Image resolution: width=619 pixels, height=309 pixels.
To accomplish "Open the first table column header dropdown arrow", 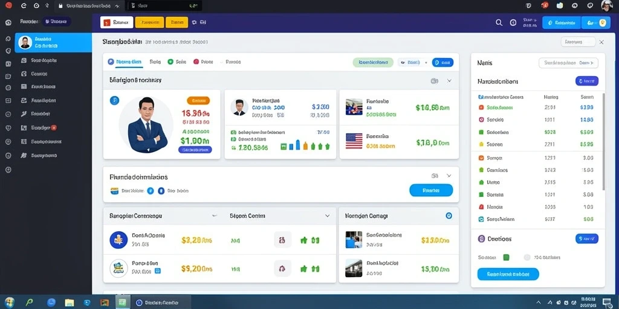I will pyautogui.click(x=215, y=216).
